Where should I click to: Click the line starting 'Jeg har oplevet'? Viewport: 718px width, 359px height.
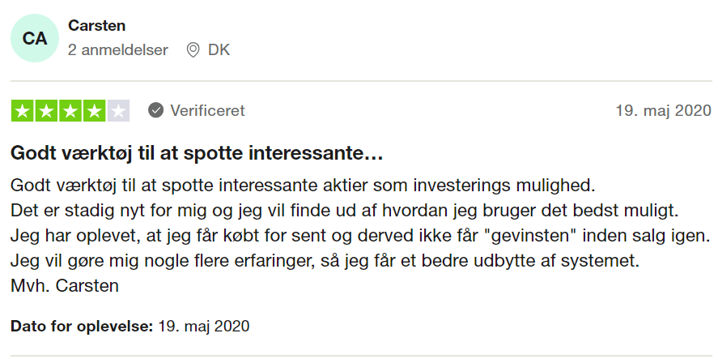point(360,236)
